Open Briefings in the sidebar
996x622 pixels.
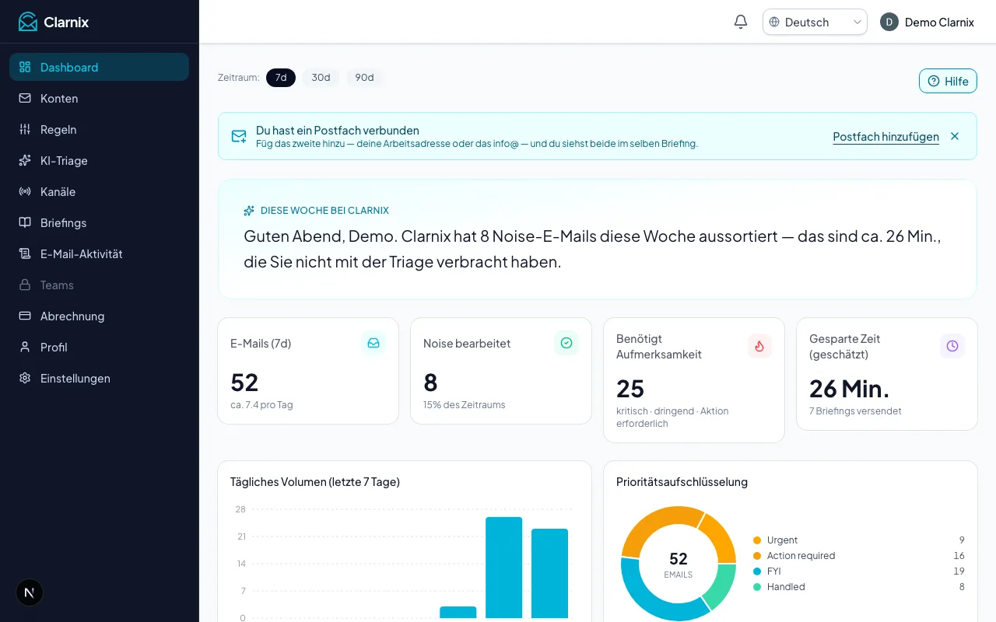coord(99,222)
